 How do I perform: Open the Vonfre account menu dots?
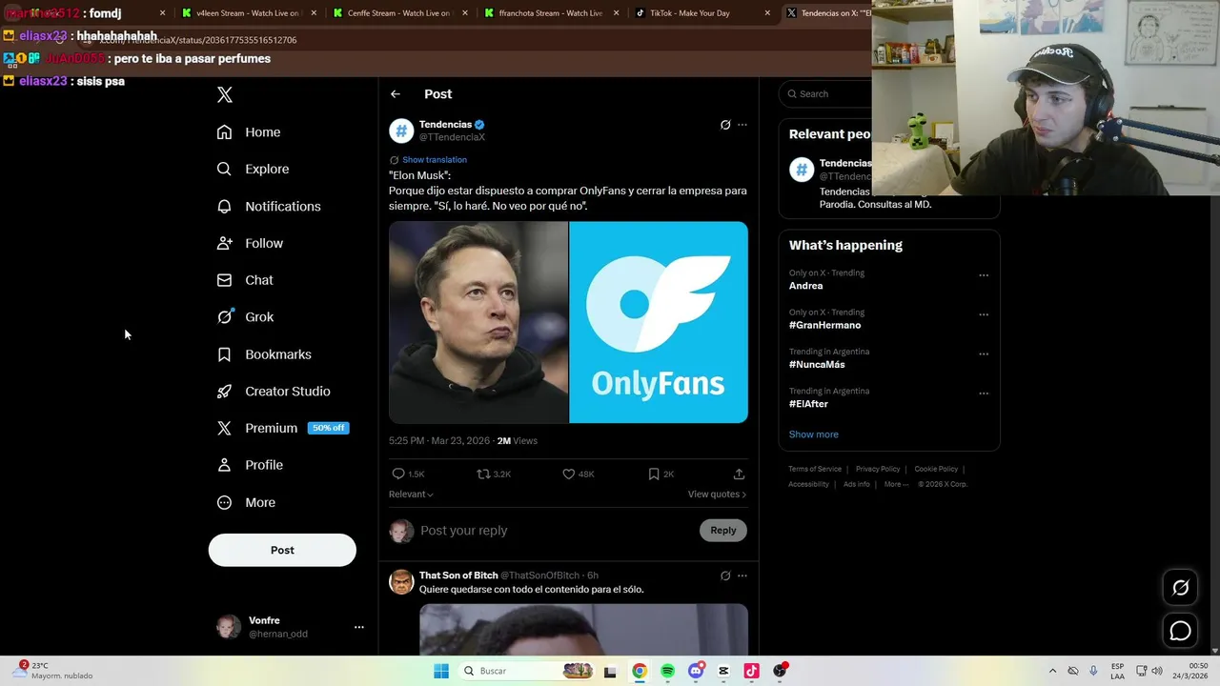click(358, 627)
